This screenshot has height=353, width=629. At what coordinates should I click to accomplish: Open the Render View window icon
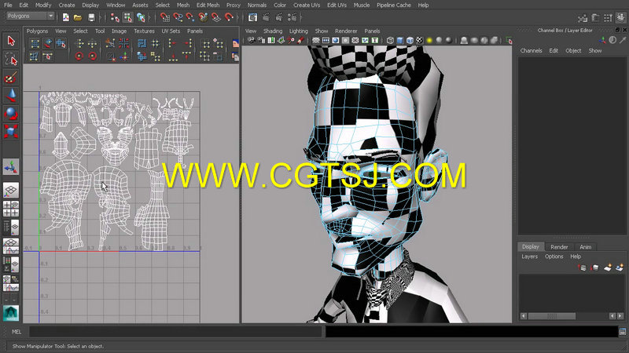point(252,17)
